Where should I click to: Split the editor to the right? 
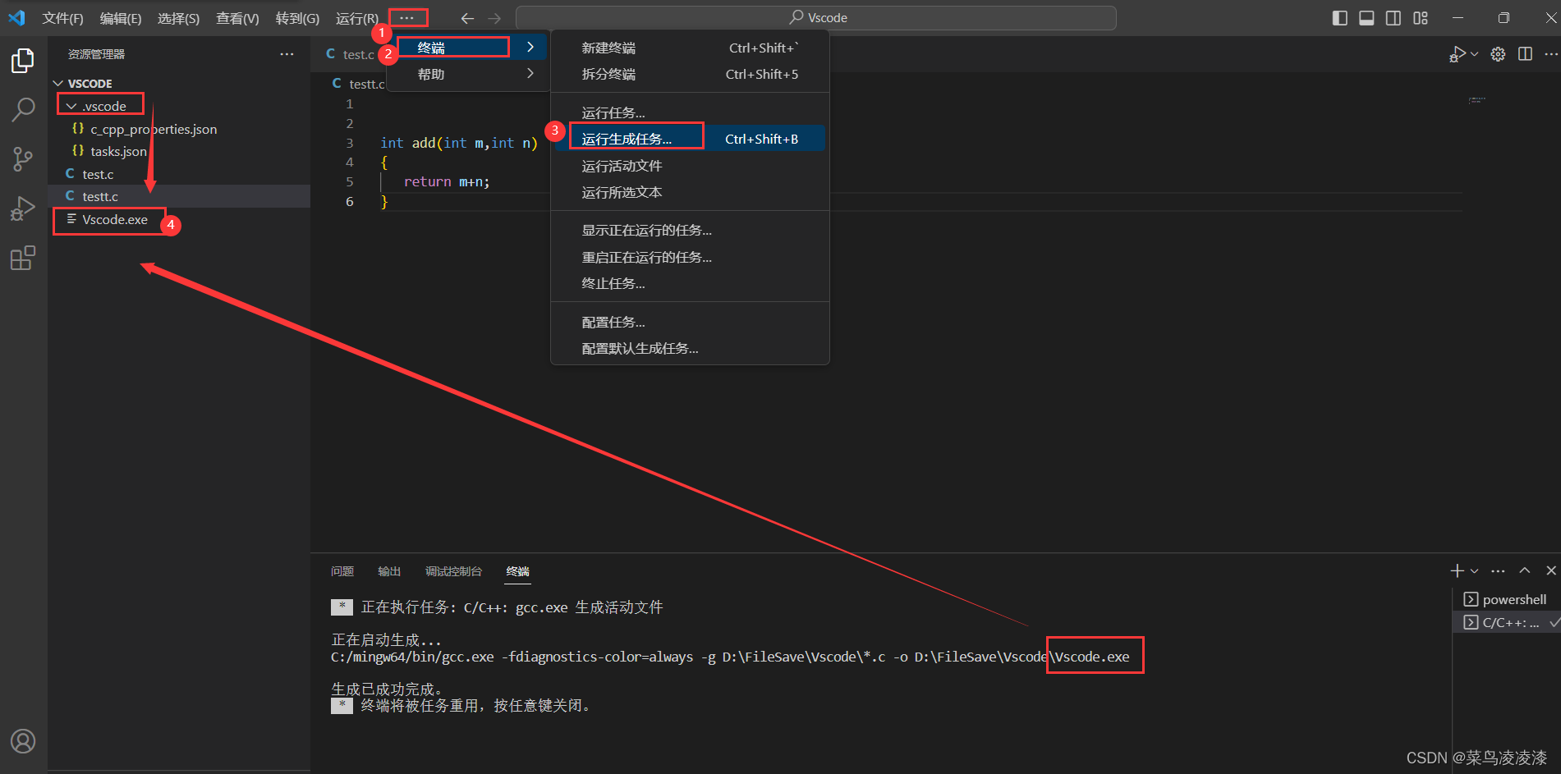pos(1525,54)
